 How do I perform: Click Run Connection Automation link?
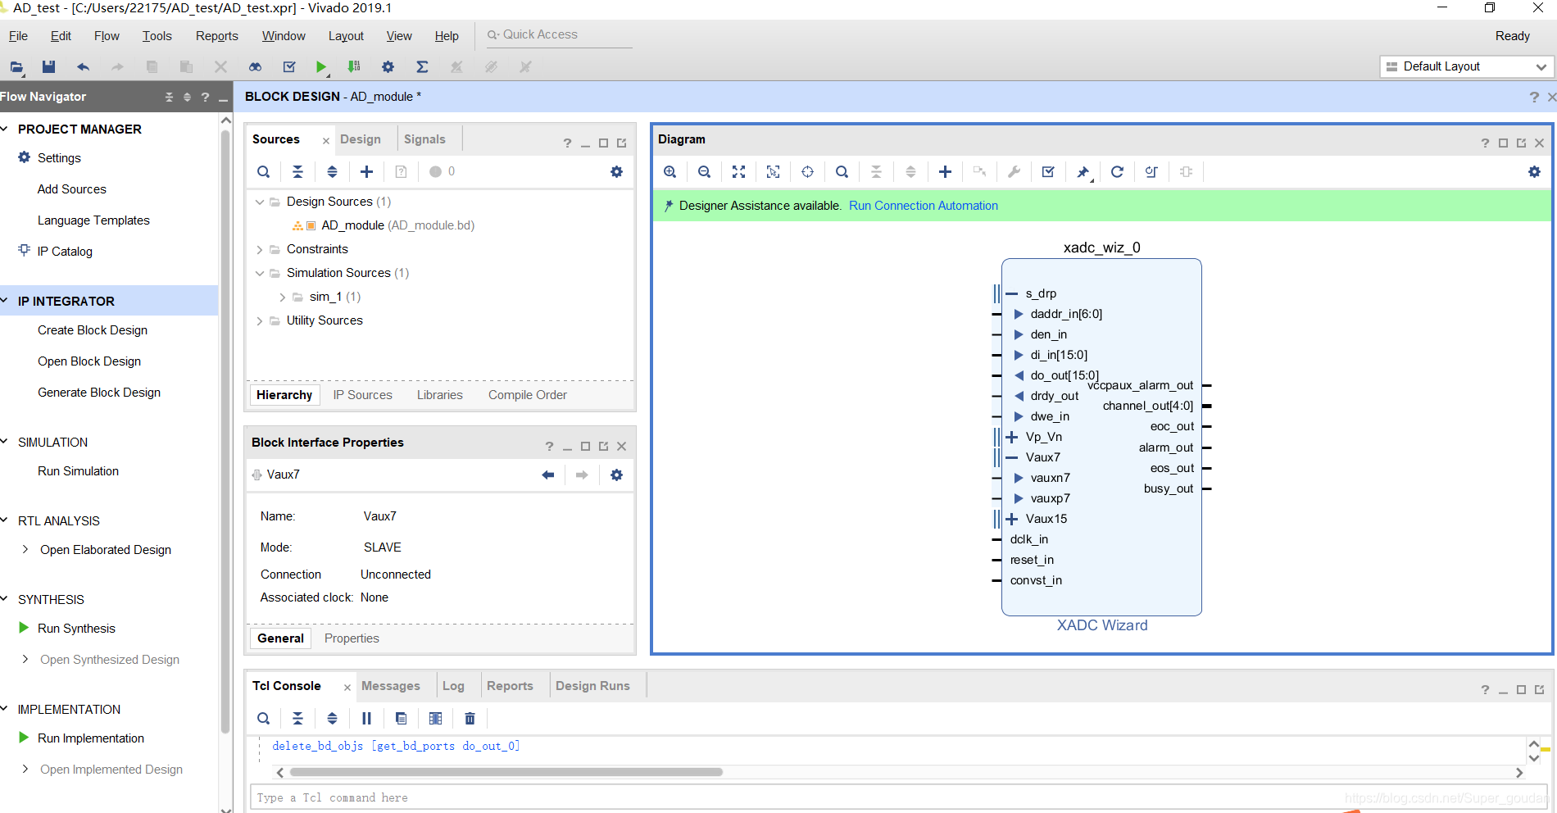(x=924, y=206)
